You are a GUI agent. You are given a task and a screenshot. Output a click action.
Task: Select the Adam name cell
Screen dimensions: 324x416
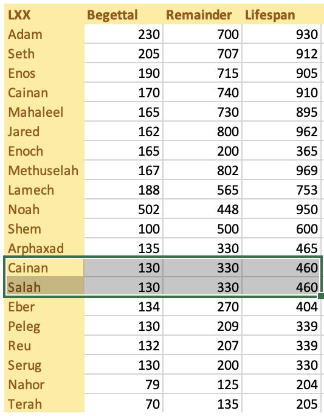click(x=44, y=34)
